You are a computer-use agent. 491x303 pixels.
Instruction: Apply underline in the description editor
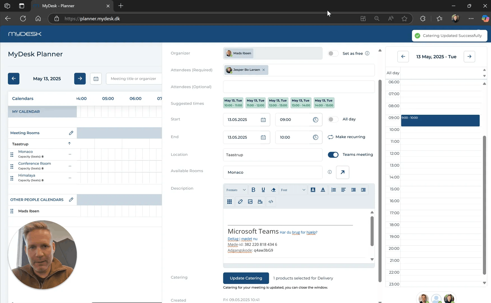tap(263, 190)
